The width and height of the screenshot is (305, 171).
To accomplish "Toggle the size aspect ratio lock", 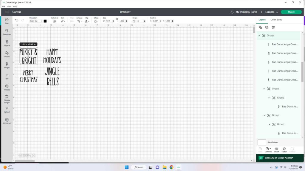I will [117, 19].
